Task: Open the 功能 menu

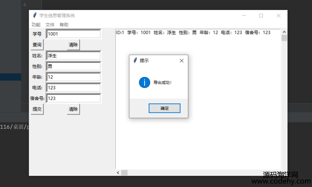Action: point(36,25)
